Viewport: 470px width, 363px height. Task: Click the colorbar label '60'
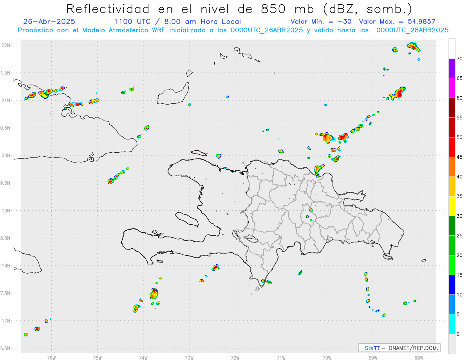coord(459,98)
